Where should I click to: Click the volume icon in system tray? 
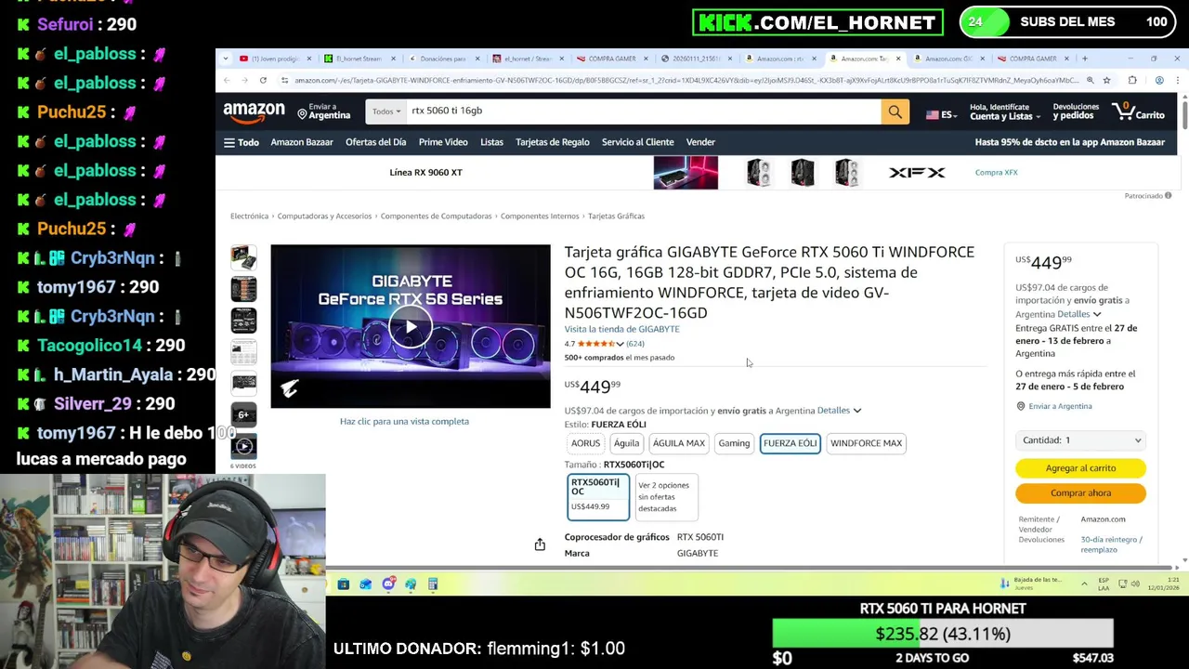1136,584
